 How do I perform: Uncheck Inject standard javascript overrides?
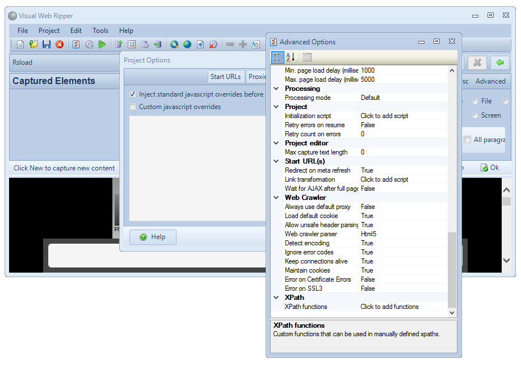pos(133,94)
